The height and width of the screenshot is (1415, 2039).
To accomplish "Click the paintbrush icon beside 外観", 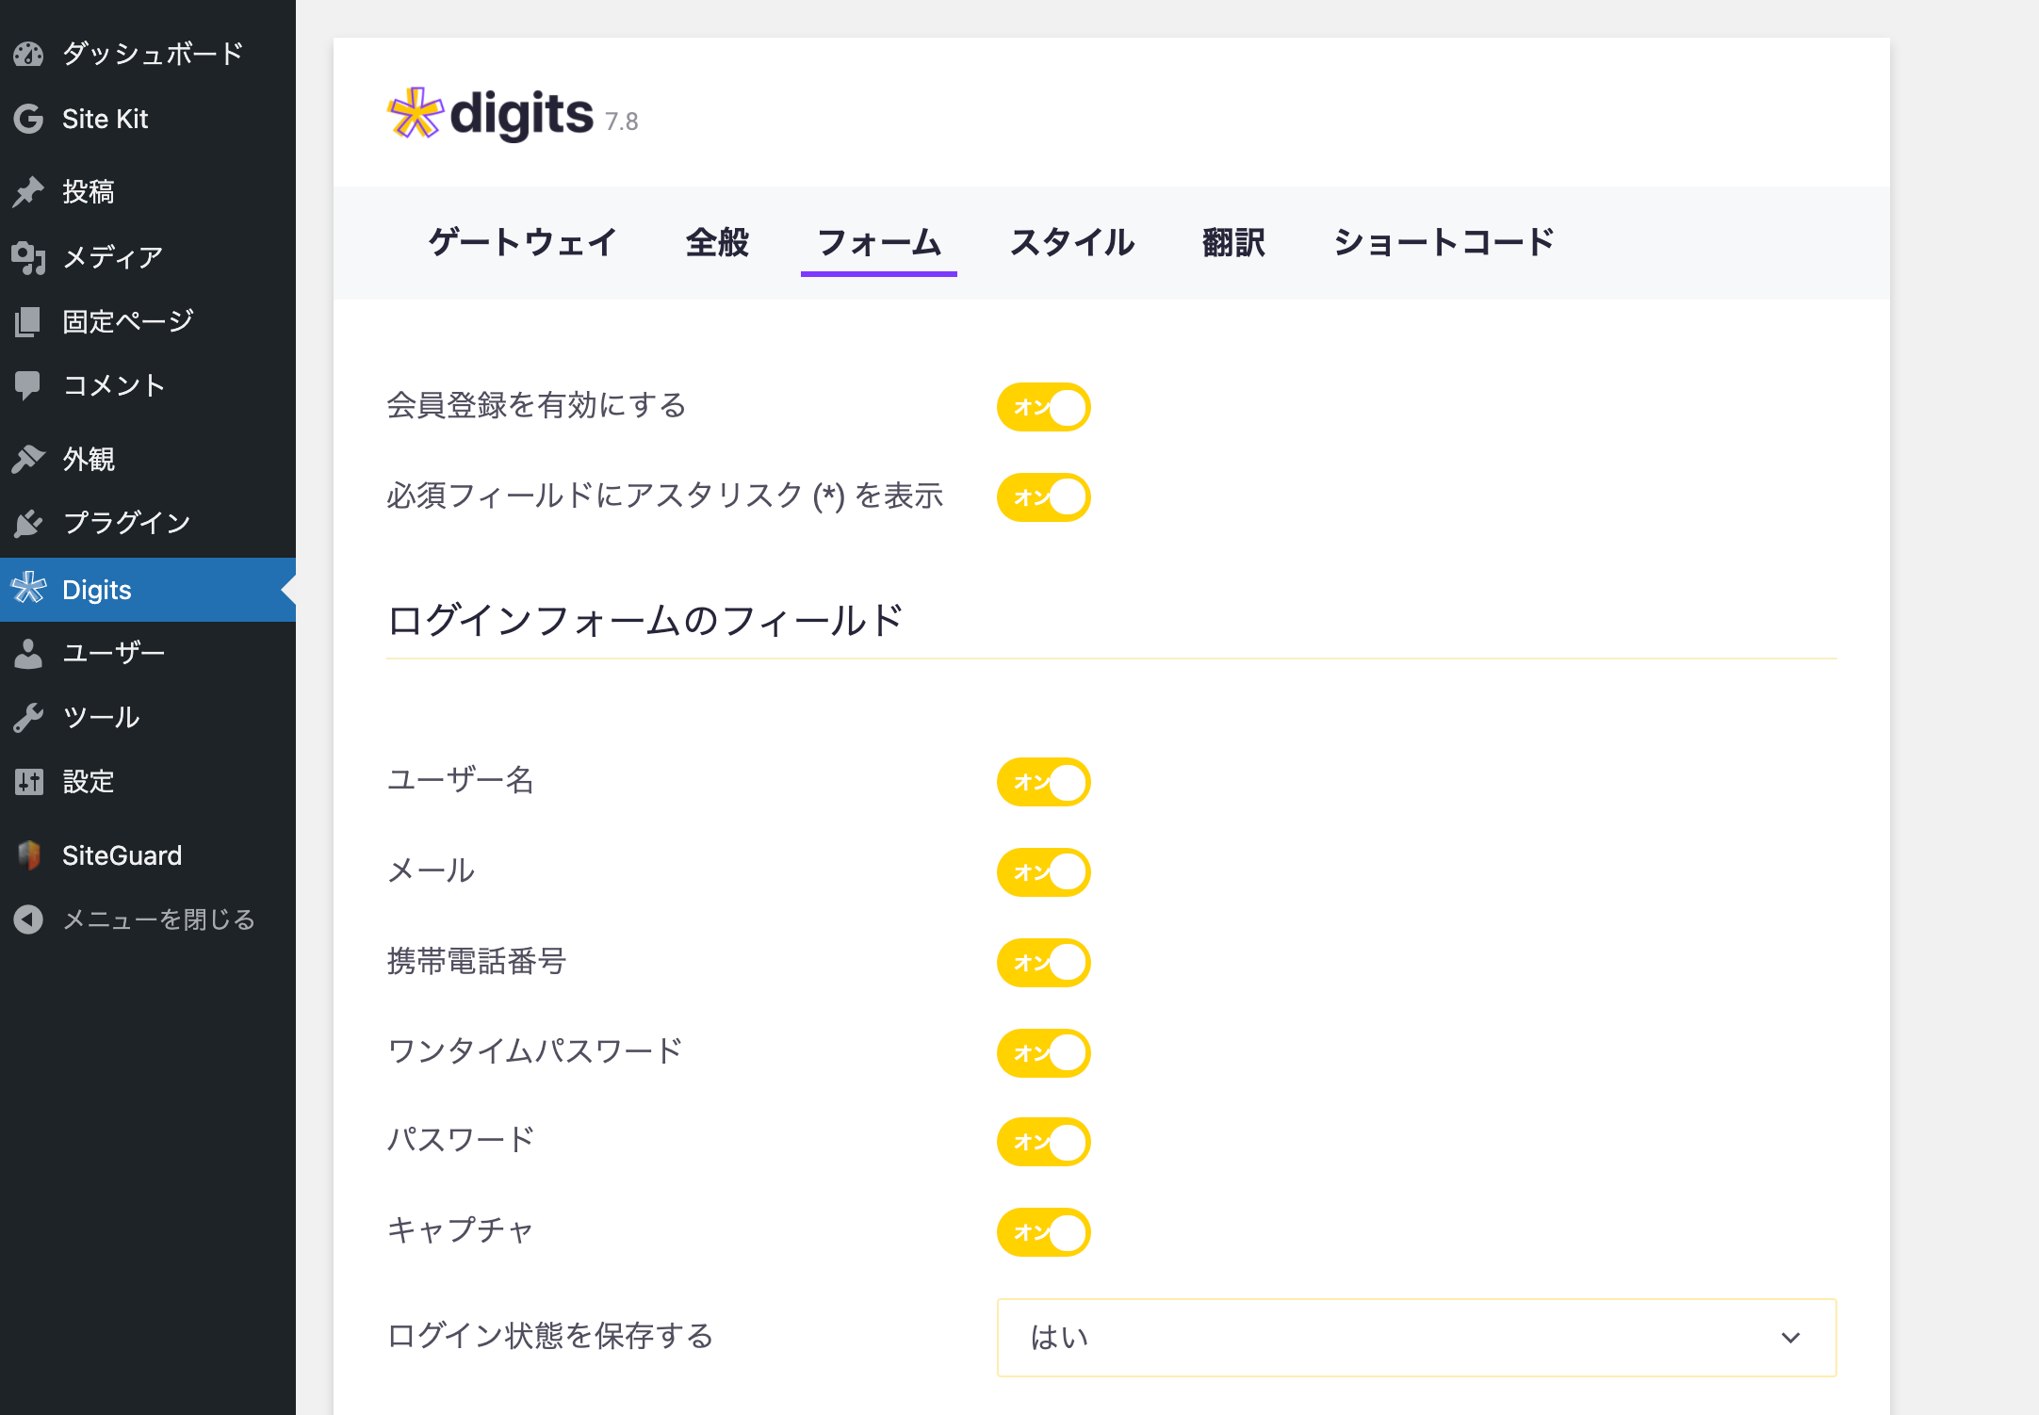I will (28, 459).
